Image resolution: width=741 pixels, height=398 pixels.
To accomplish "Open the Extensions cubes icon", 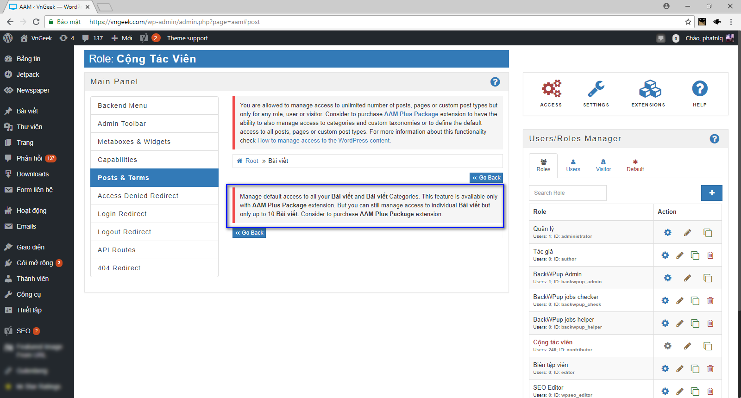I will pyautogui.click(x=648, y=93).
